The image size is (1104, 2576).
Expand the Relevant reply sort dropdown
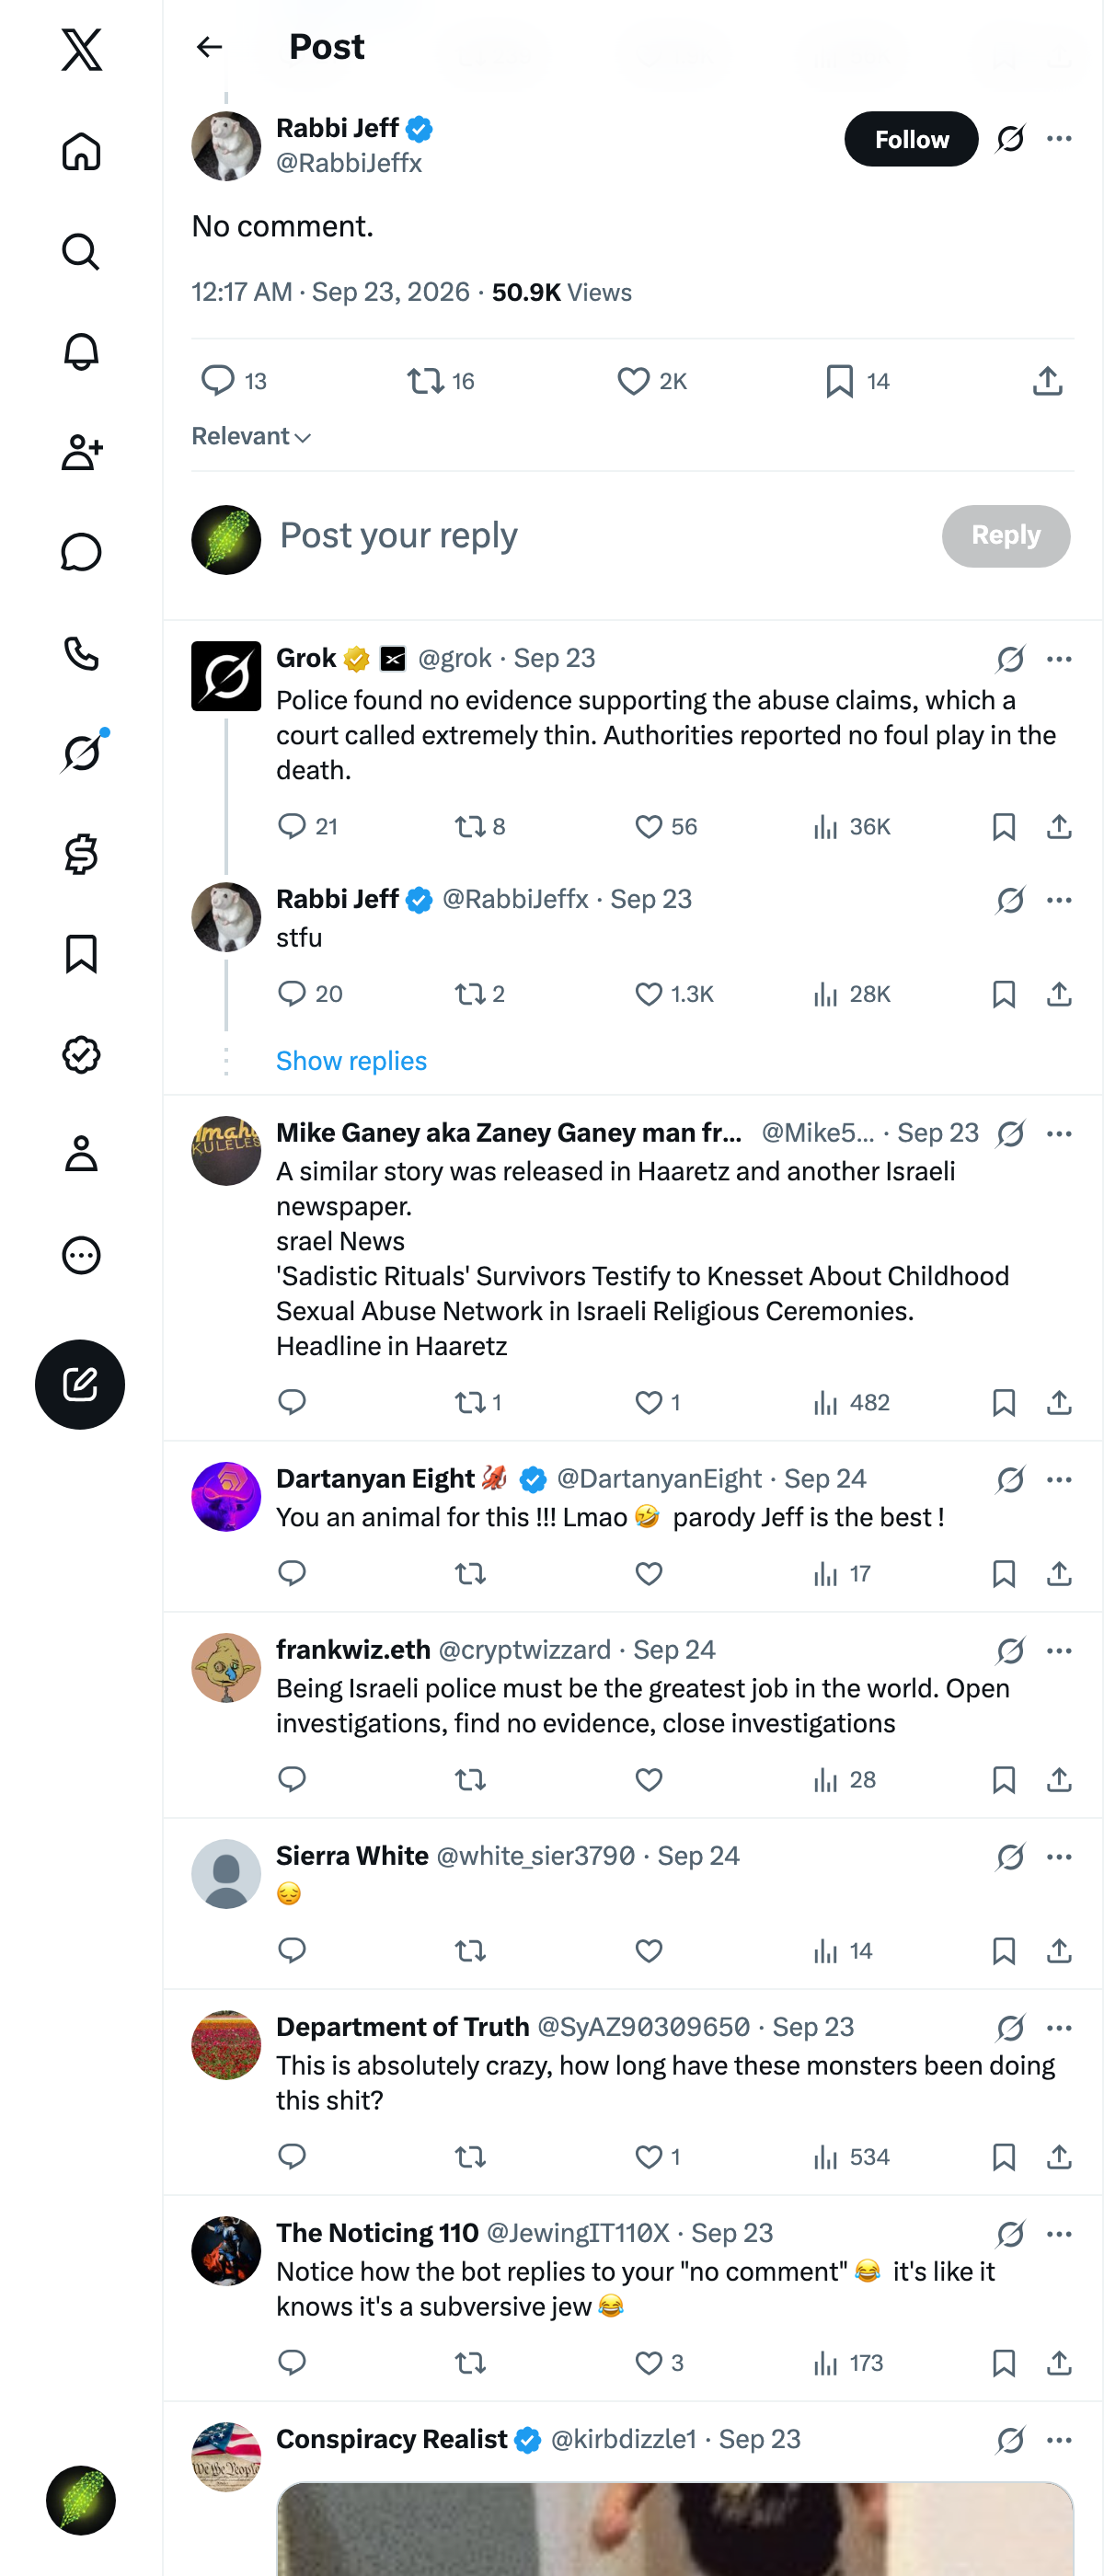pyautogui.click(x=251, y=437)
